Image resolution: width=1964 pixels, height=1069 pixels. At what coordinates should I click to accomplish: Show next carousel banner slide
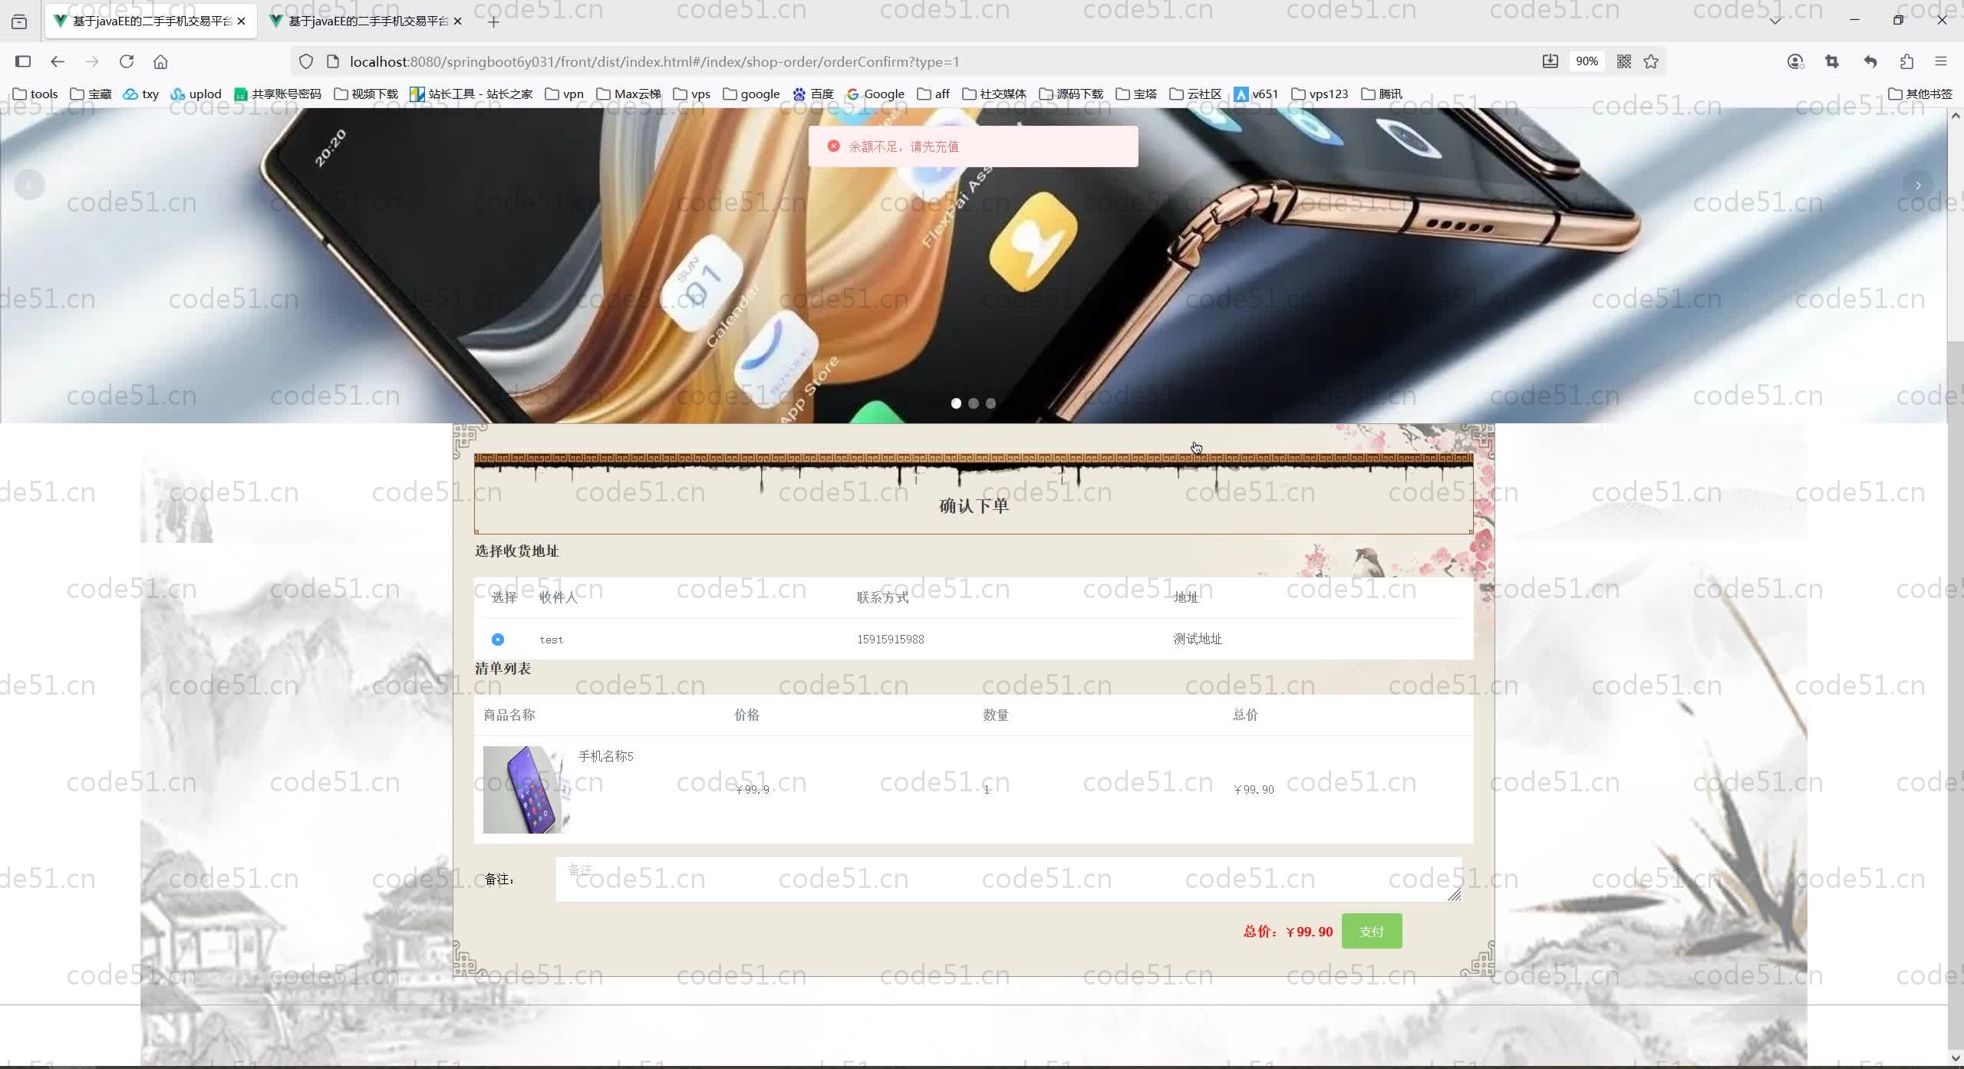coord(1918,185)
